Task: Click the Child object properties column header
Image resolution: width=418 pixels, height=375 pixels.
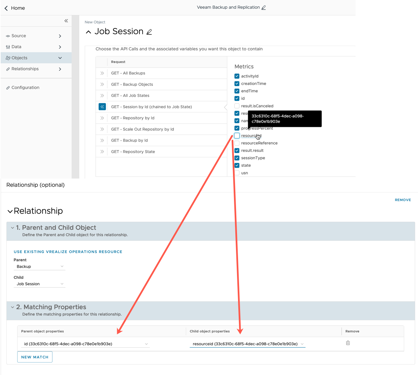Action: [x=210, y=331]
